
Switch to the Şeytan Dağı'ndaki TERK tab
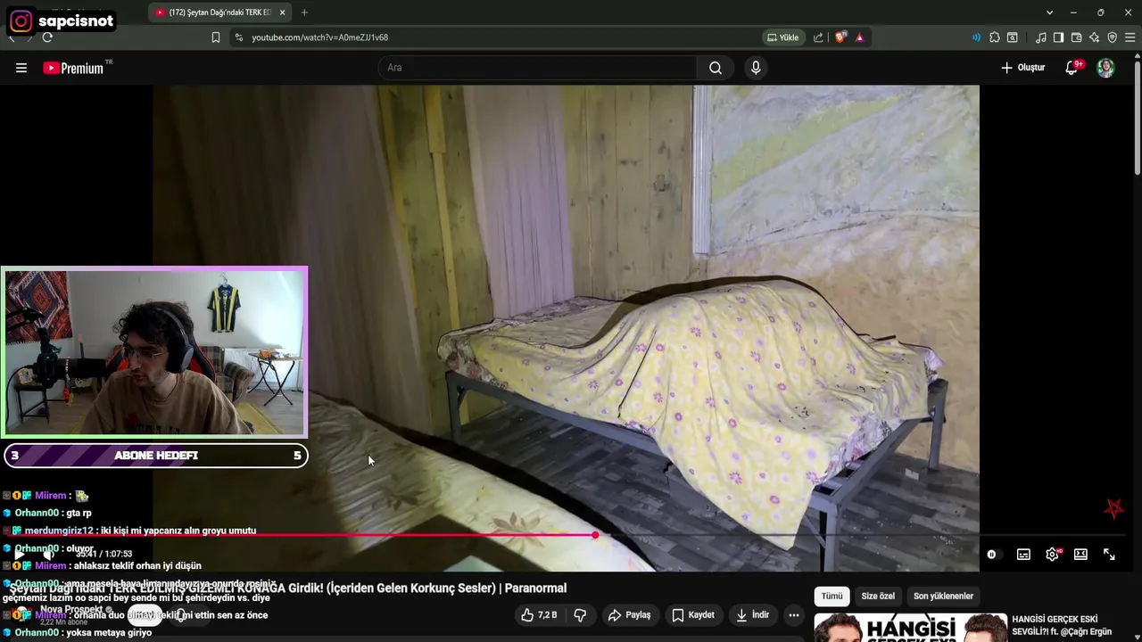tap(219, 12)
